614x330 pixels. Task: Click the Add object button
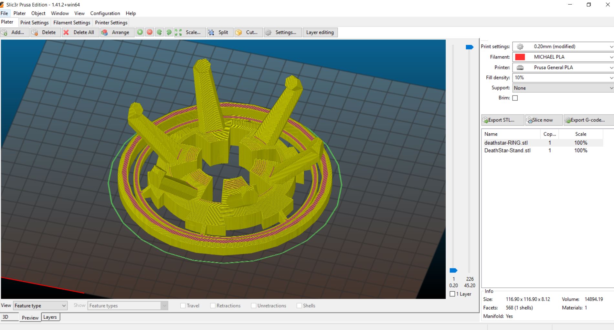(15, 32)
